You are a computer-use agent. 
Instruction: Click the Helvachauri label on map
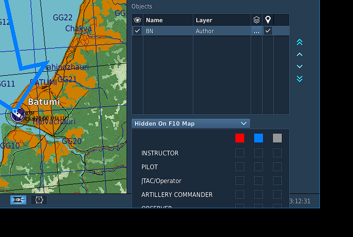pos(54,122)
